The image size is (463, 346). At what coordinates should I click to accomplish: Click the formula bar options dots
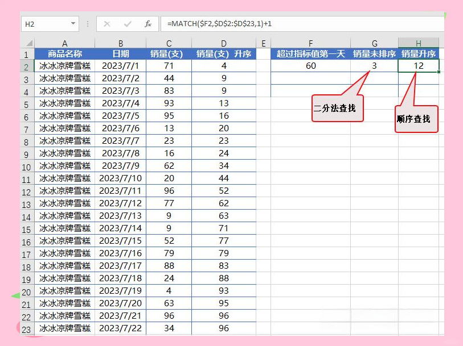pyautogui.click(x=88, y=24)
